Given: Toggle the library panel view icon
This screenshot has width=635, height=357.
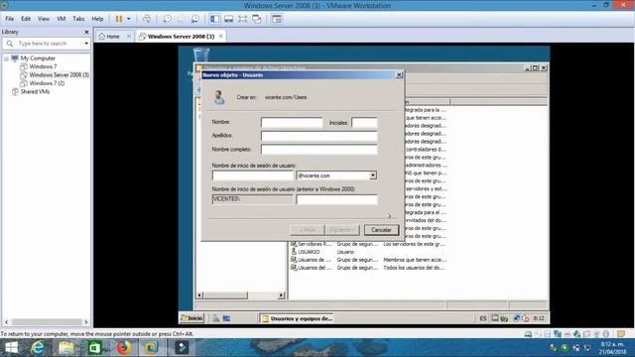Looking at the screenshot, I should point(215,19).
